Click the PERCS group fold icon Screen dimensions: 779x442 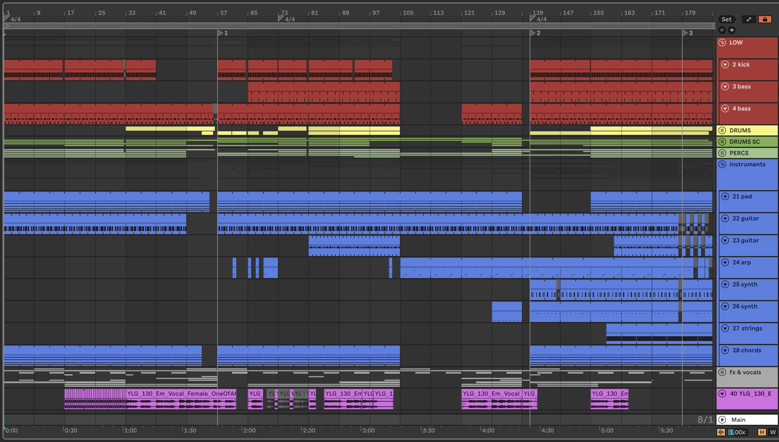[722, 153]
